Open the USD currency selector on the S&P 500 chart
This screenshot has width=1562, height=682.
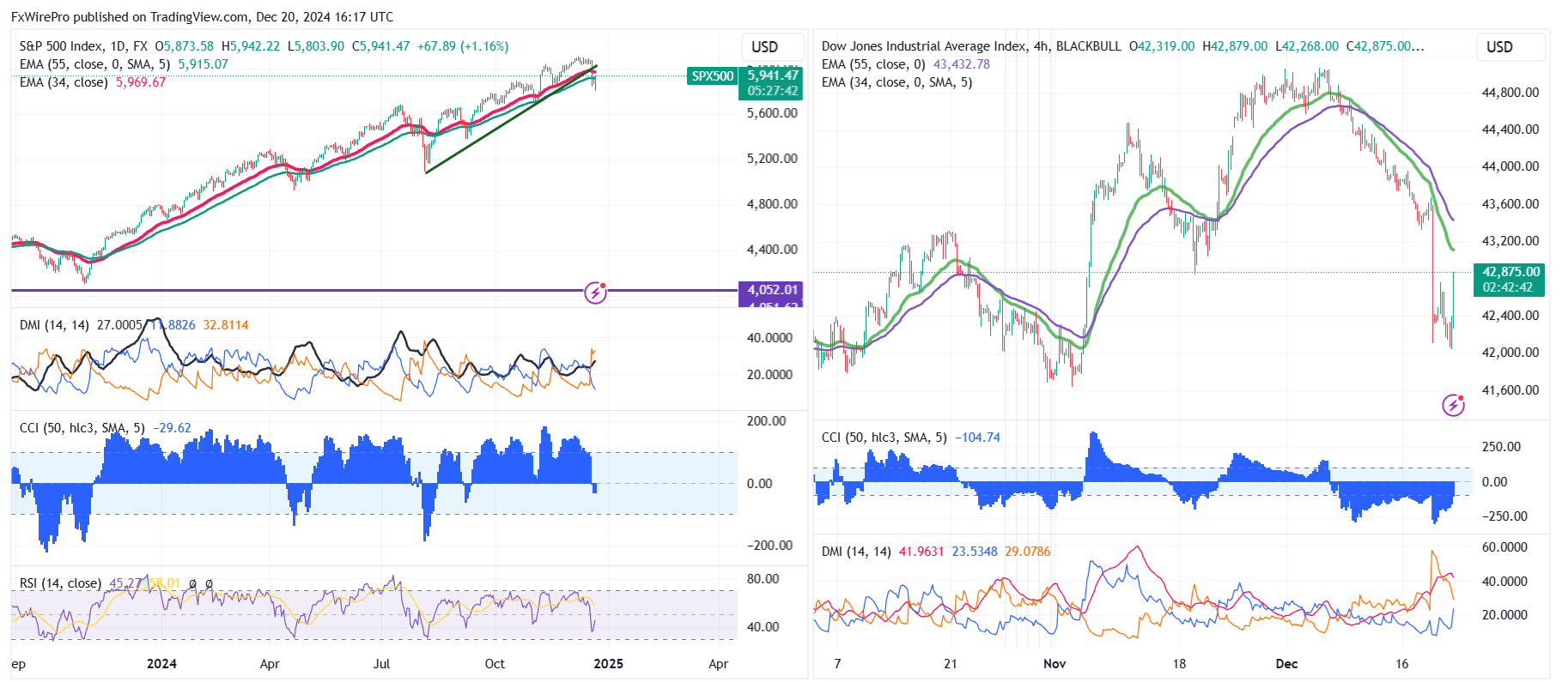tap(772, 47)
